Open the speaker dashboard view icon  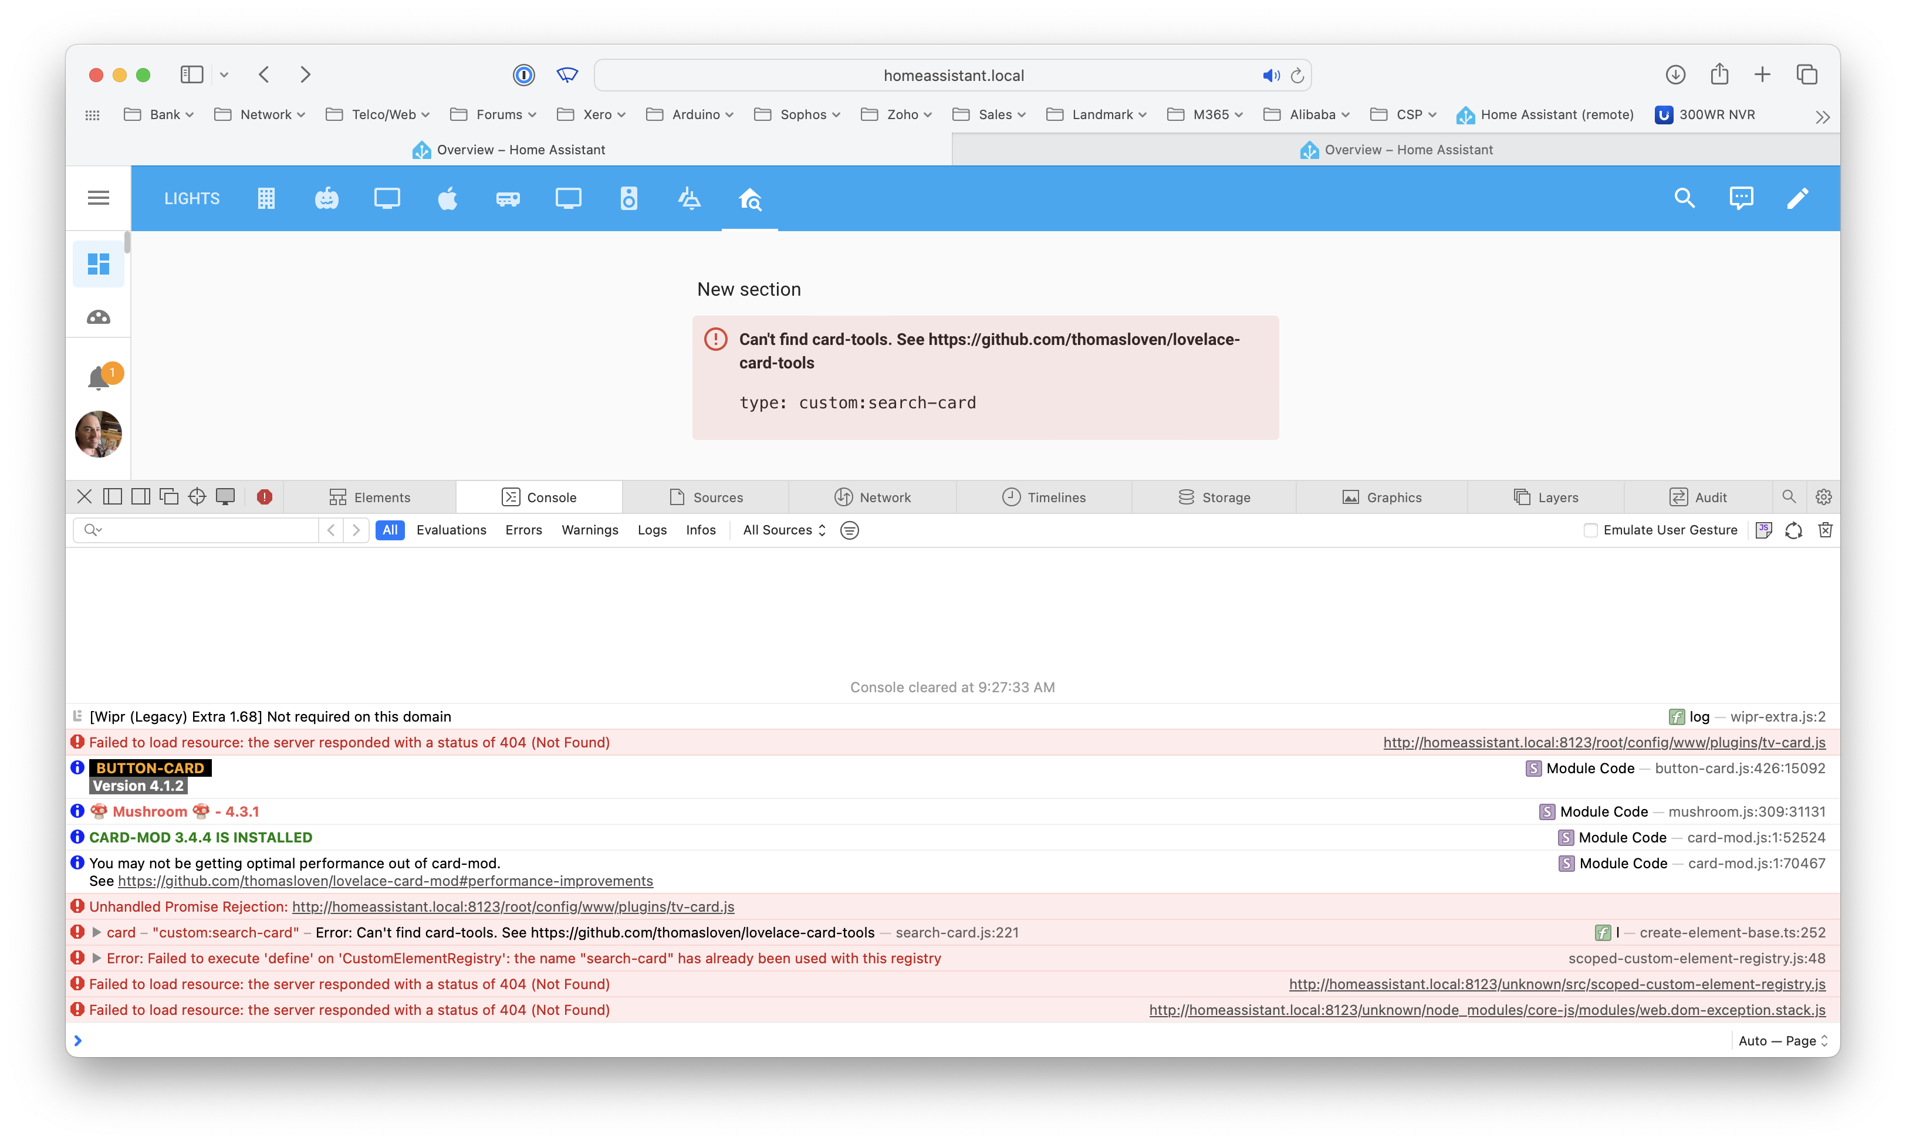pyautogui.click(x=628, y=199)
